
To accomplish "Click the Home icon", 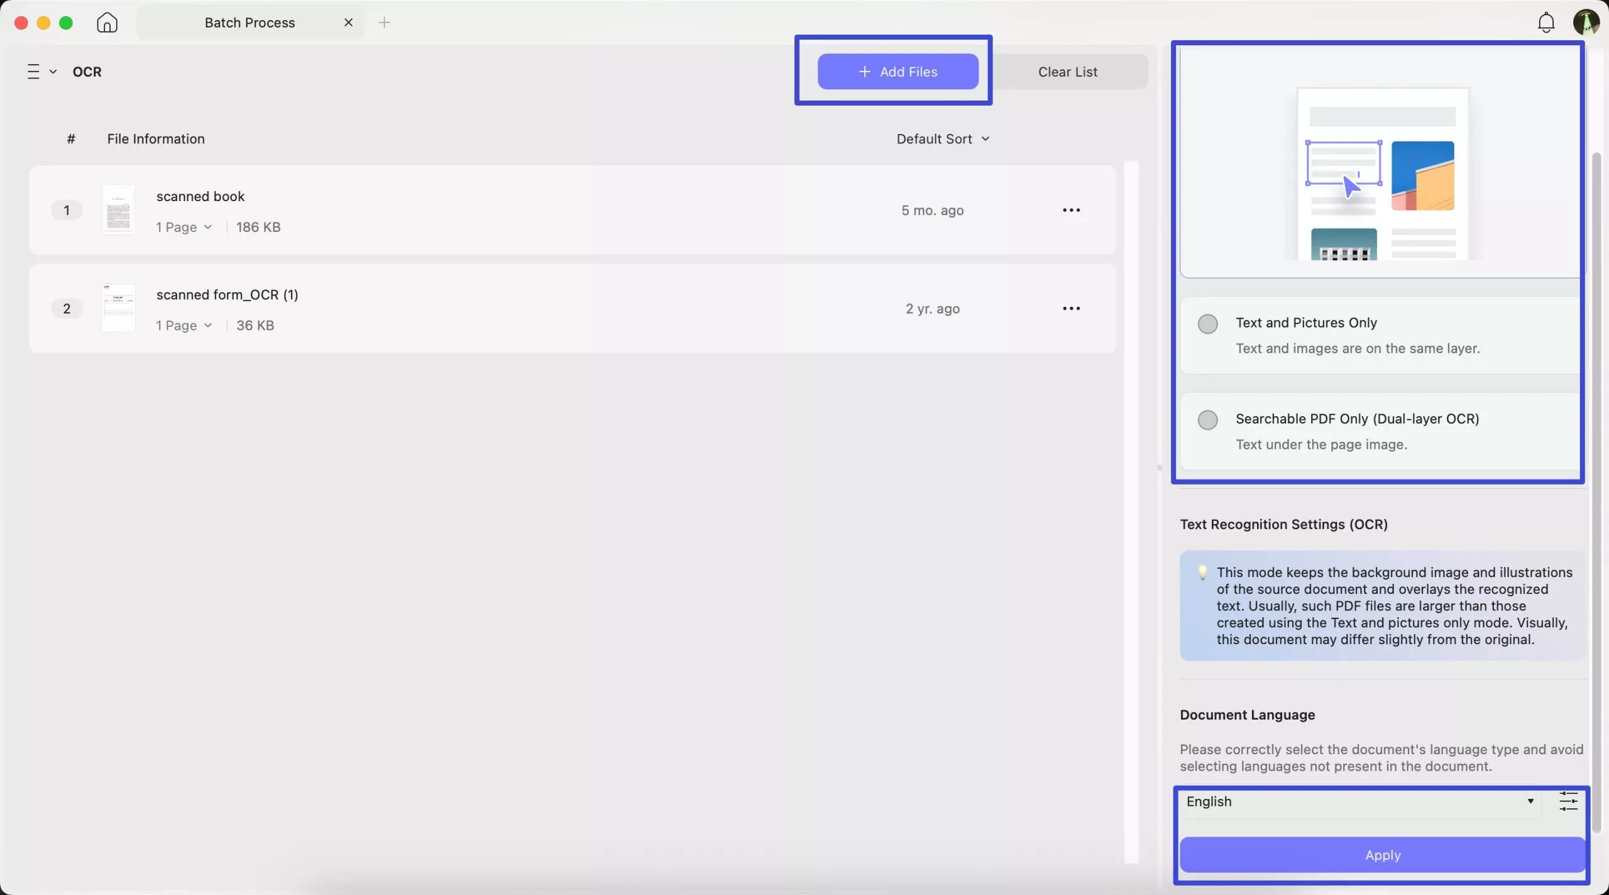I will (x=107, y=22).
